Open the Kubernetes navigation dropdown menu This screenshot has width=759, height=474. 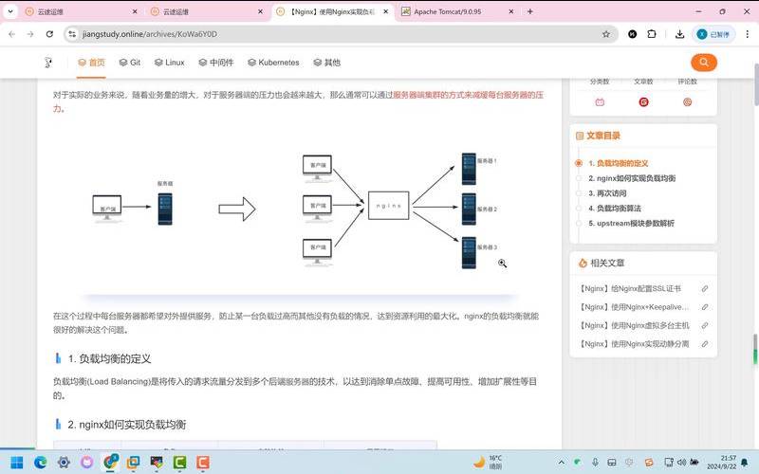point(272,63)
